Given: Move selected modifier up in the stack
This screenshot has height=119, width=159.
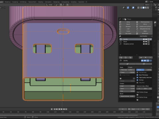Looking at the screenshot, I should click(x=141, y=58).
